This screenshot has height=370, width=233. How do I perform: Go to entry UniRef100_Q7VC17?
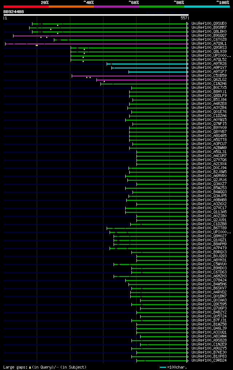(209, 208)
